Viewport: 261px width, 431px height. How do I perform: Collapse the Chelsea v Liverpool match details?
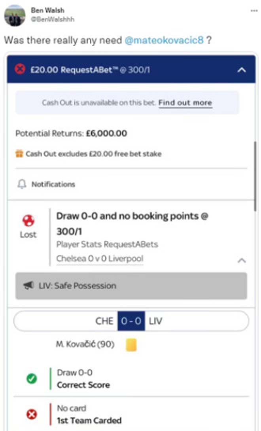pyautogui.click(x=242, y=261)
